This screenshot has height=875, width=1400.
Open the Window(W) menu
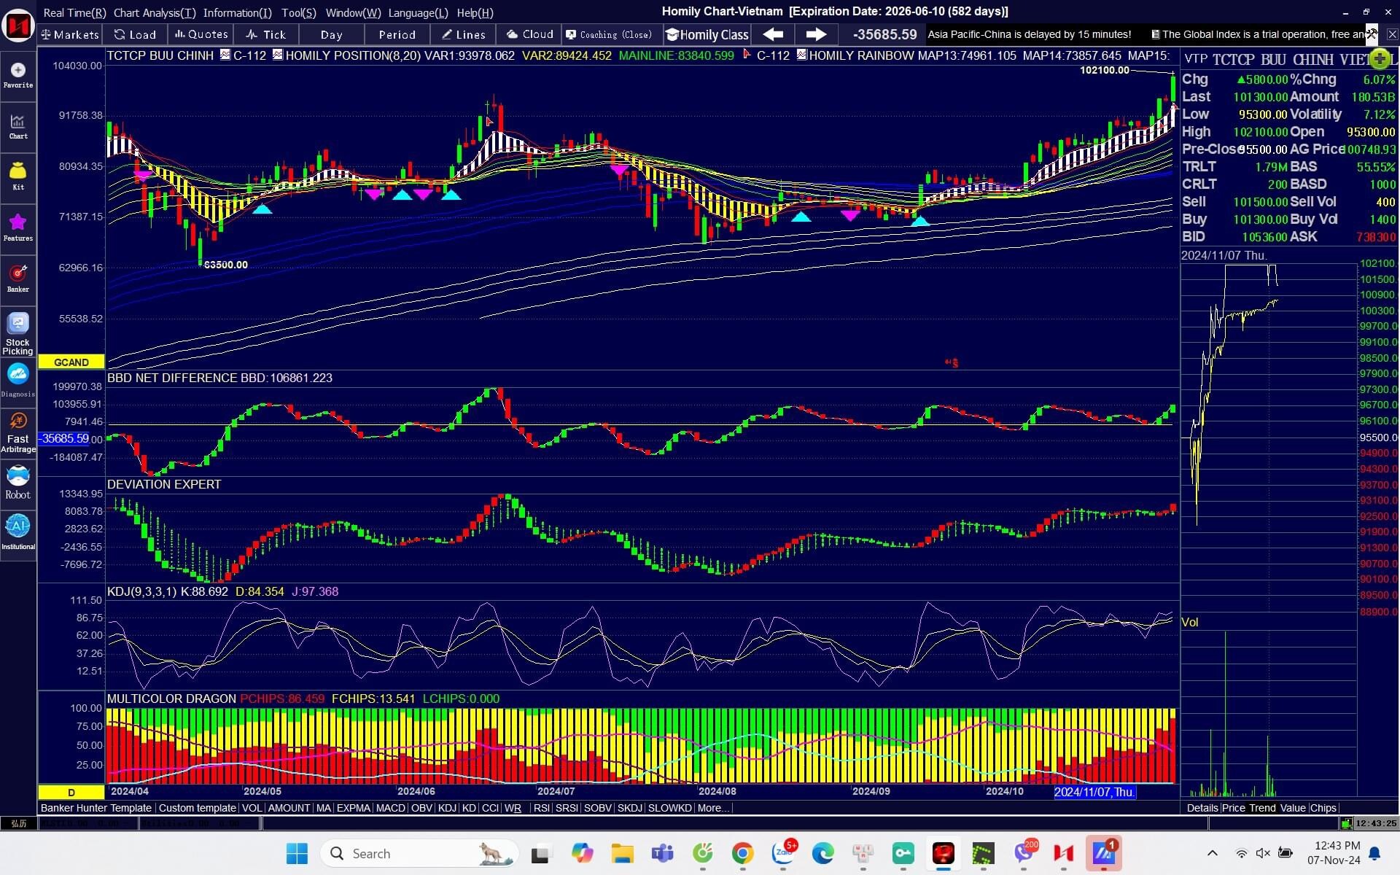coord(353,12)
